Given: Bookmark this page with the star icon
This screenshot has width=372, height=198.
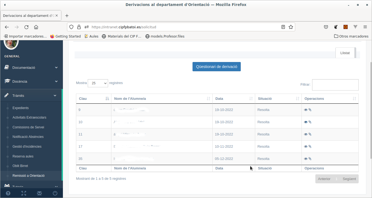Looking at the screenshot, I should tap(291, 27).
